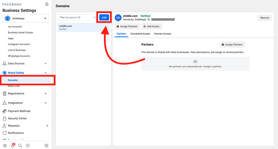Select Domains under Brand Safety

[26, 80]
